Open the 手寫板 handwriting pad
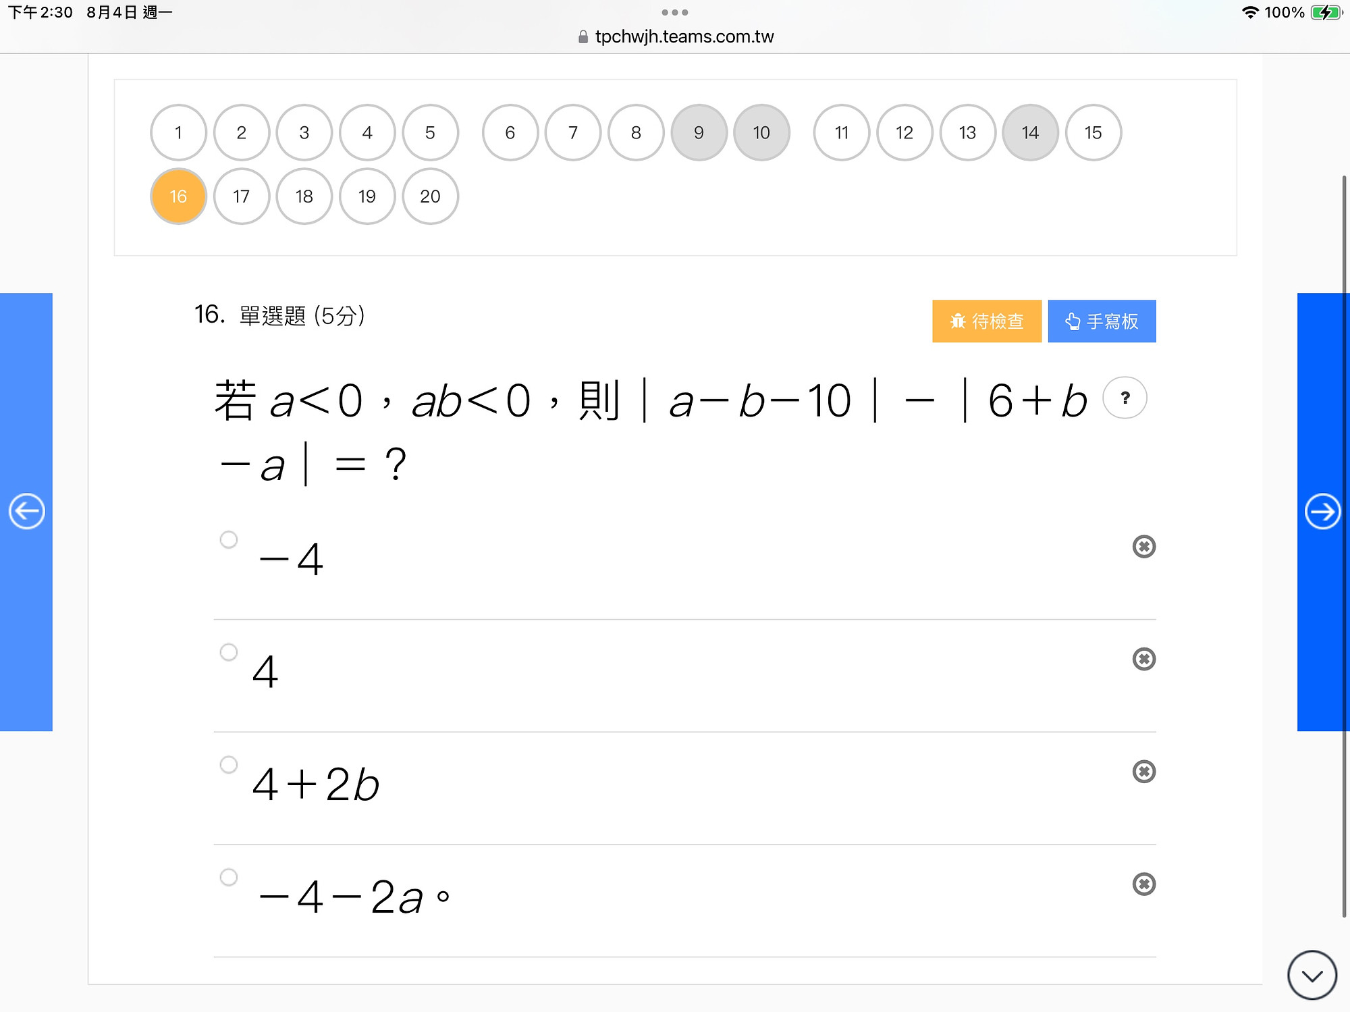The width and height of the screenshot is (1350, 1012). 1102,321
